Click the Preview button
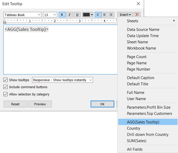 (40, 104)
